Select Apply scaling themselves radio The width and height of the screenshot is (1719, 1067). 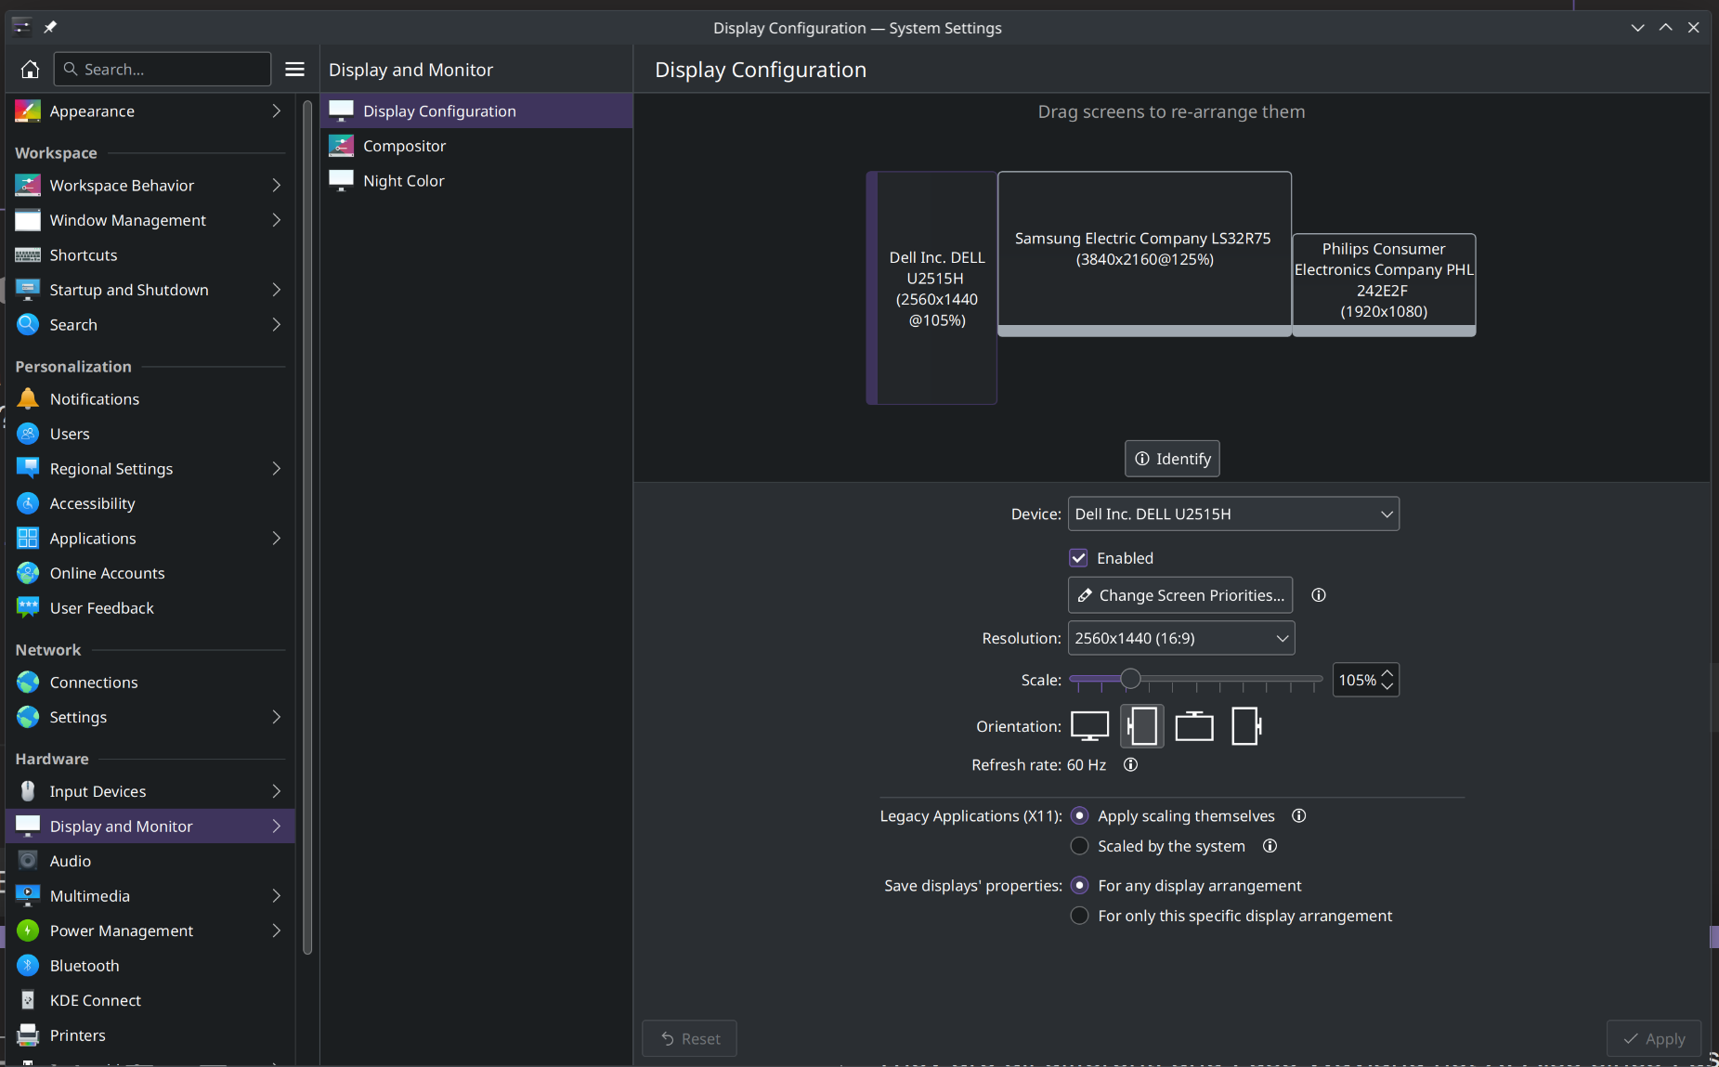pyautogui.click(x=1079, y=816)
